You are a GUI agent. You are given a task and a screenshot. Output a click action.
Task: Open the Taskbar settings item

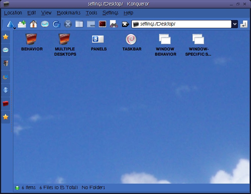131,42
